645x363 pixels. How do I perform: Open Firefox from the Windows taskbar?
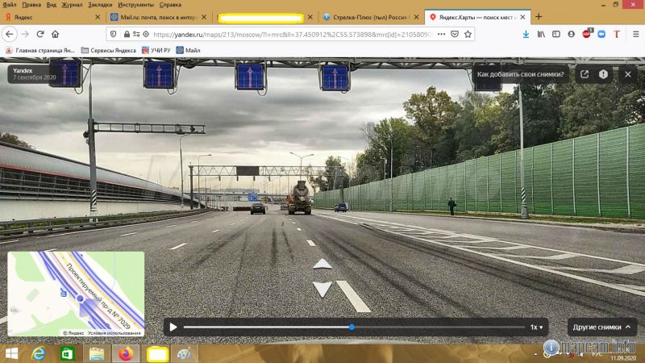(x=125, y=353)
